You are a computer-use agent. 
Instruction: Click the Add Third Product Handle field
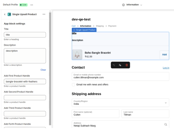[25, 114]
